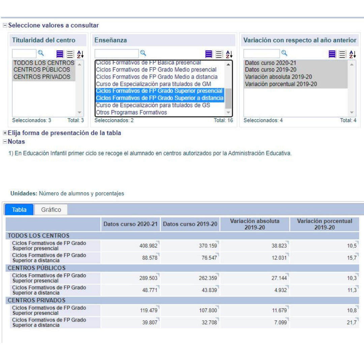The height and width of the screenshot is (364, 364).
Task: Click the Enseñanza list scrollbar thumb
Action: coord(229,98)
